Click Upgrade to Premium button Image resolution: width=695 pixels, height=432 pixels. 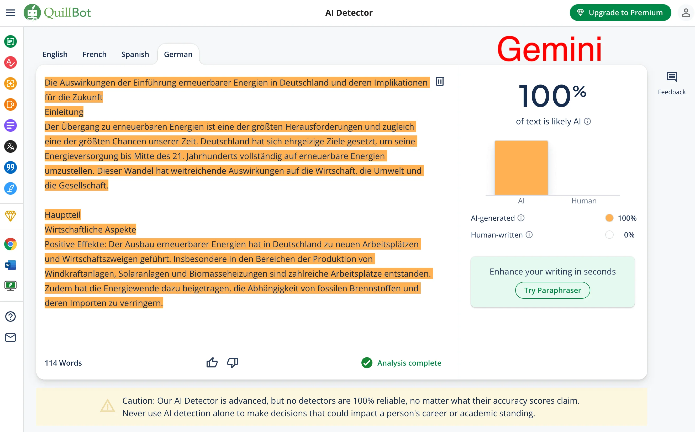[620, 13]
